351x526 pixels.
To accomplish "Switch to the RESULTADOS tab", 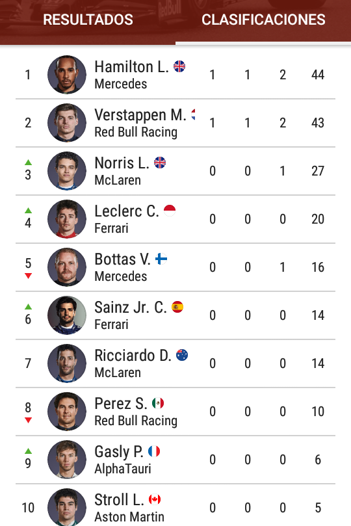I will click(88, 20).
